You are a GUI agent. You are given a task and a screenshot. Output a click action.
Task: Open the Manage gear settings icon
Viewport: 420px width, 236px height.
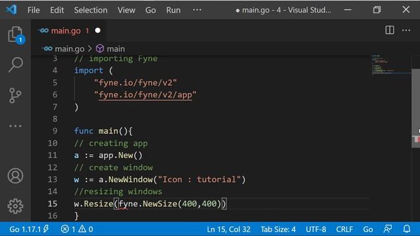[x=15, y=206]
